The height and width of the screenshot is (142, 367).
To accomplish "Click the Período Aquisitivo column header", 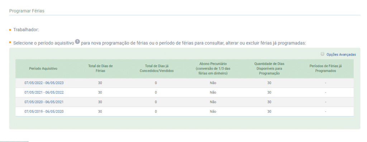I will click(43, 68).
